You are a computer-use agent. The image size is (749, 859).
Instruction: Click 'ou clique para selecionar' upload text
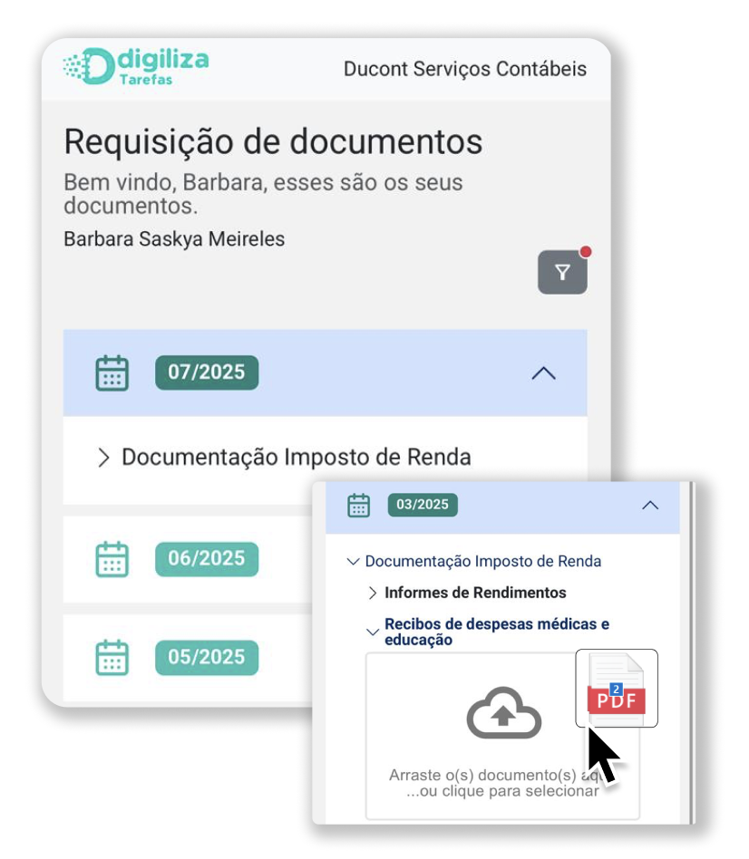pyautogui.click(x=502, y=791)
